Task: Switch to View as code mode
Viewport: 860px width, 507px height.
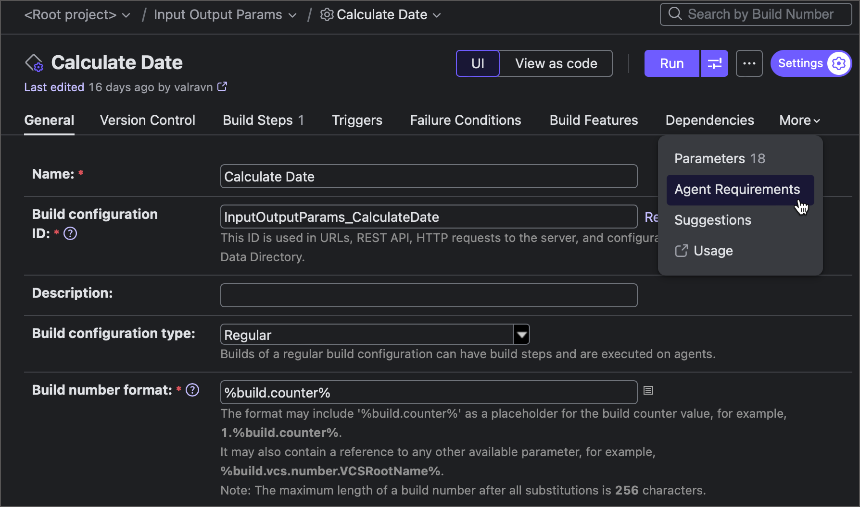Action: [556, 63]
